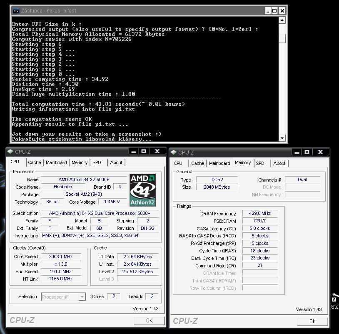
Task: Open Memory tab in left CPU-Z window
Action: click(80, 162)
